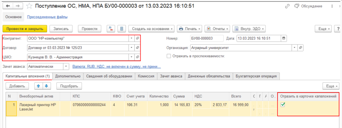342x128 pixels.
Task: Open Печать dropdown menu
Action: pyautogui.click(x=189, y=29)
